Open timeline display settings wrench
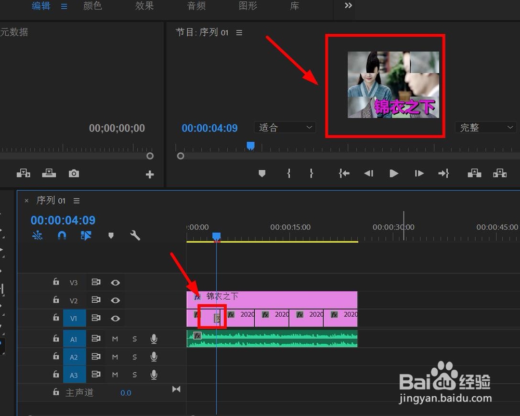The image size is (520, 416). point(135,235)
